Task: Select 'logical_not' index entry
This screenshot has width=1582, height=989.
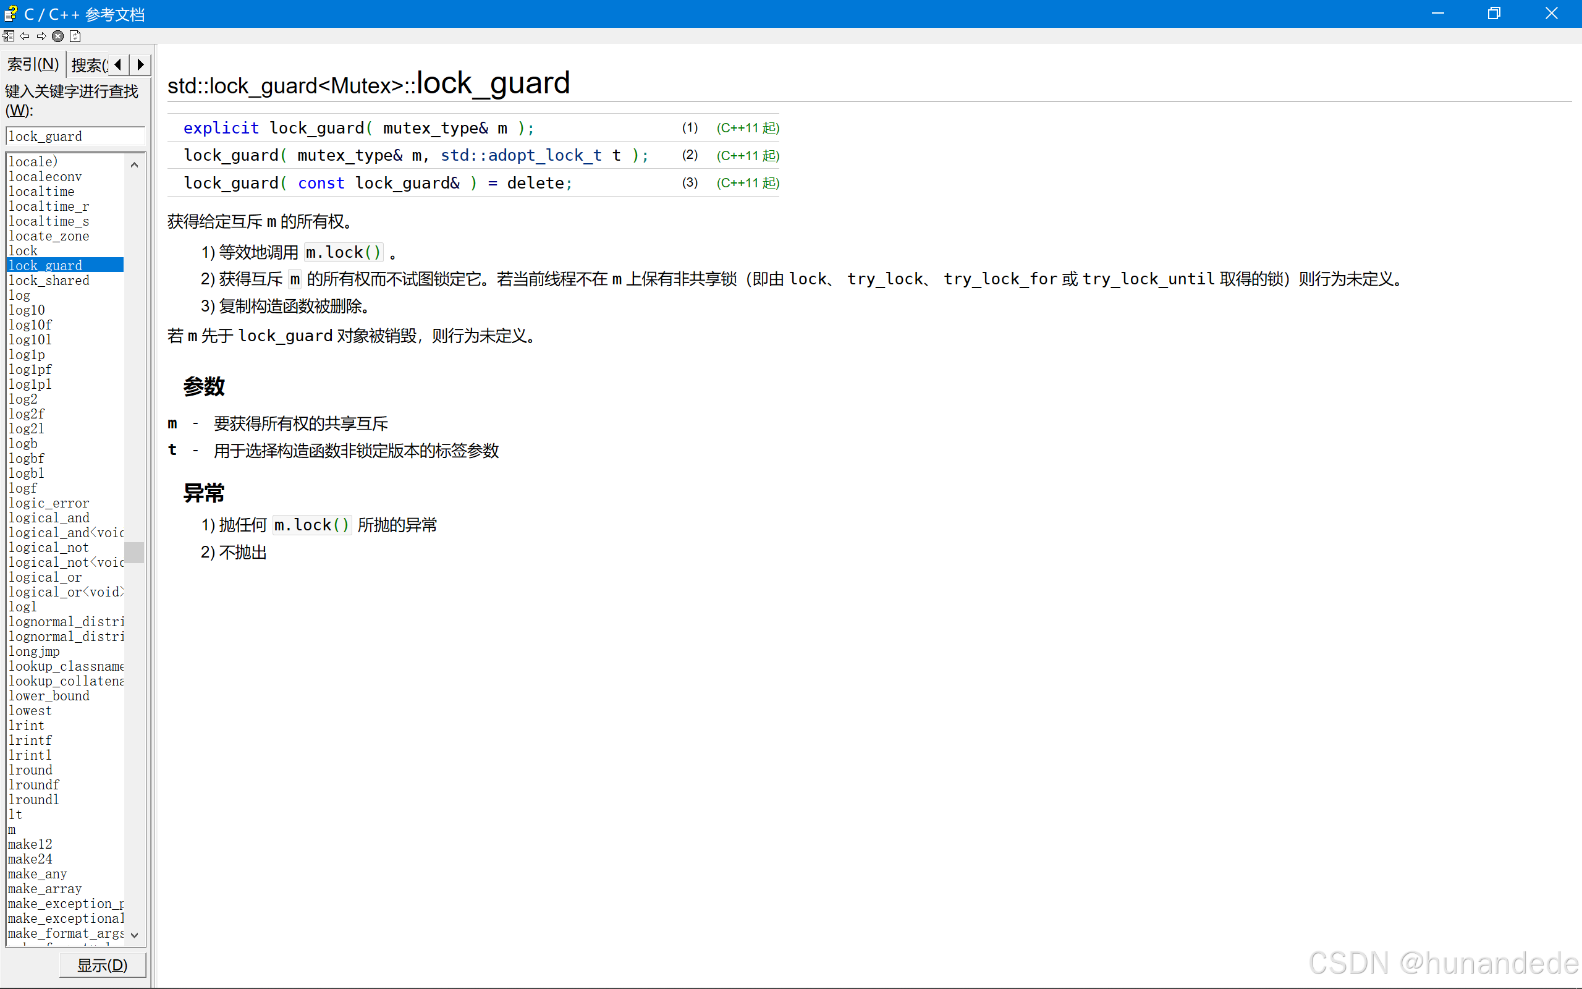Action: [49, 548]
